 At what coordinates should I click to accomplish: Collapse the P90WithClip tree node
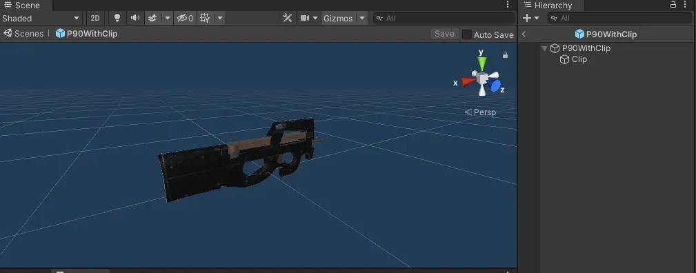(x=545, y=48)
